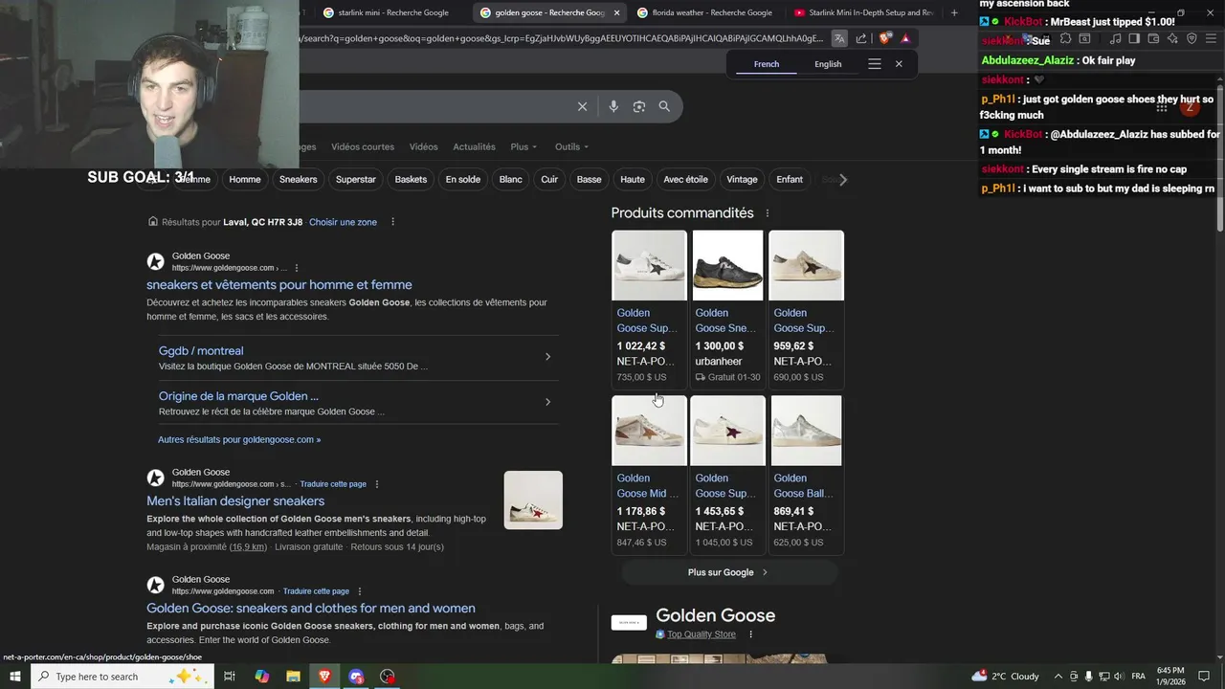Toggle the Brave sidebar panel icon
Image resolution: width=1225 pixels, height=689 pixels.
1134,38
